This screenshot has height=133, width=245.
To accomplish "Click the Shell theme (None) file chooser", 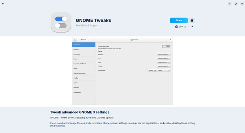I will pos(152,70).
